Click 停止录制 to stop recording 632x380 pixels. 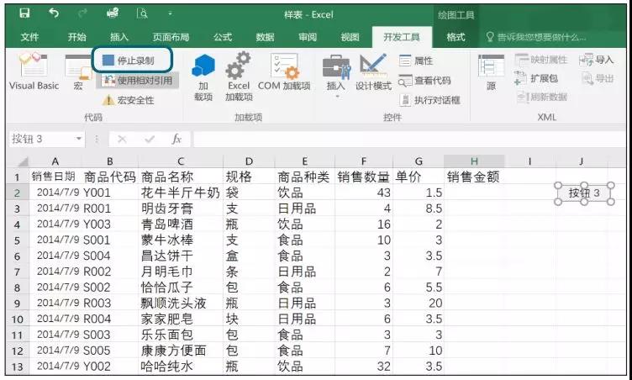tap(129, 61)
